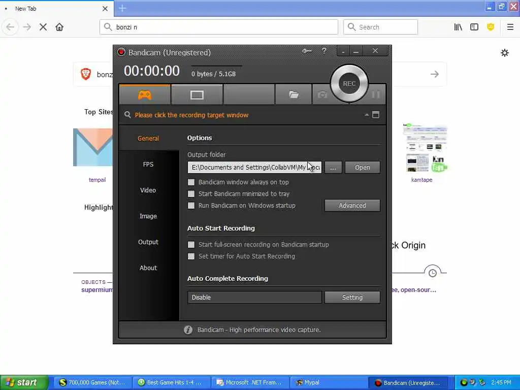
Task: Click the browser Search box
Action: pyautogui.click(x=380, y=27)
